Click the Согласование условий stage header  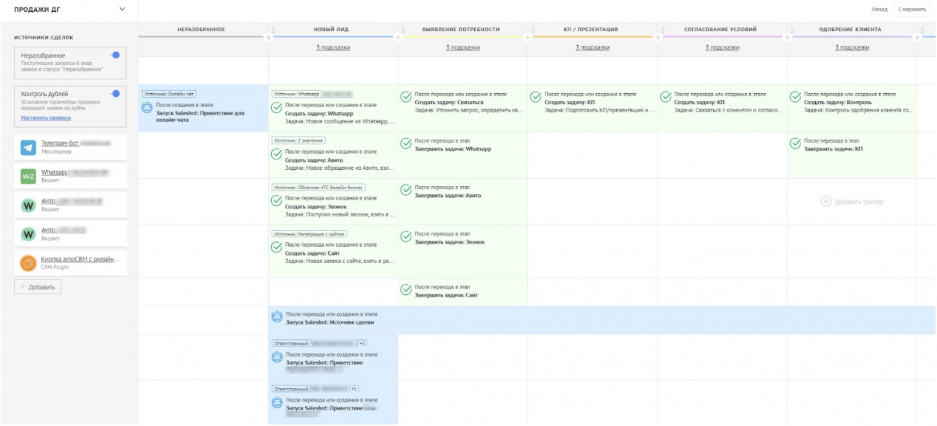coord(720,29)
